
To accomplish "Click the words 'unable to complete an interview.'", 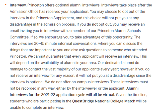I will [37, 107].
